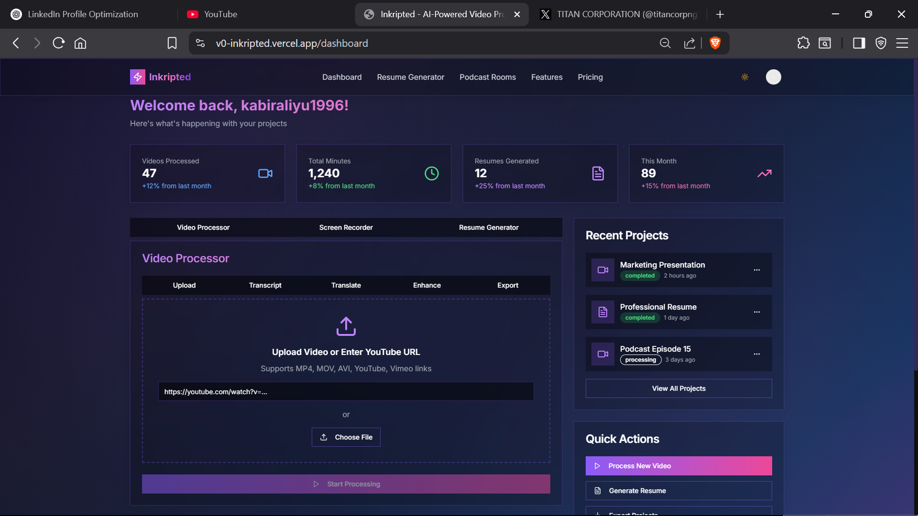Click the This Month trend arrow icon
Screen dimensions: 918x516
(765, 173)
